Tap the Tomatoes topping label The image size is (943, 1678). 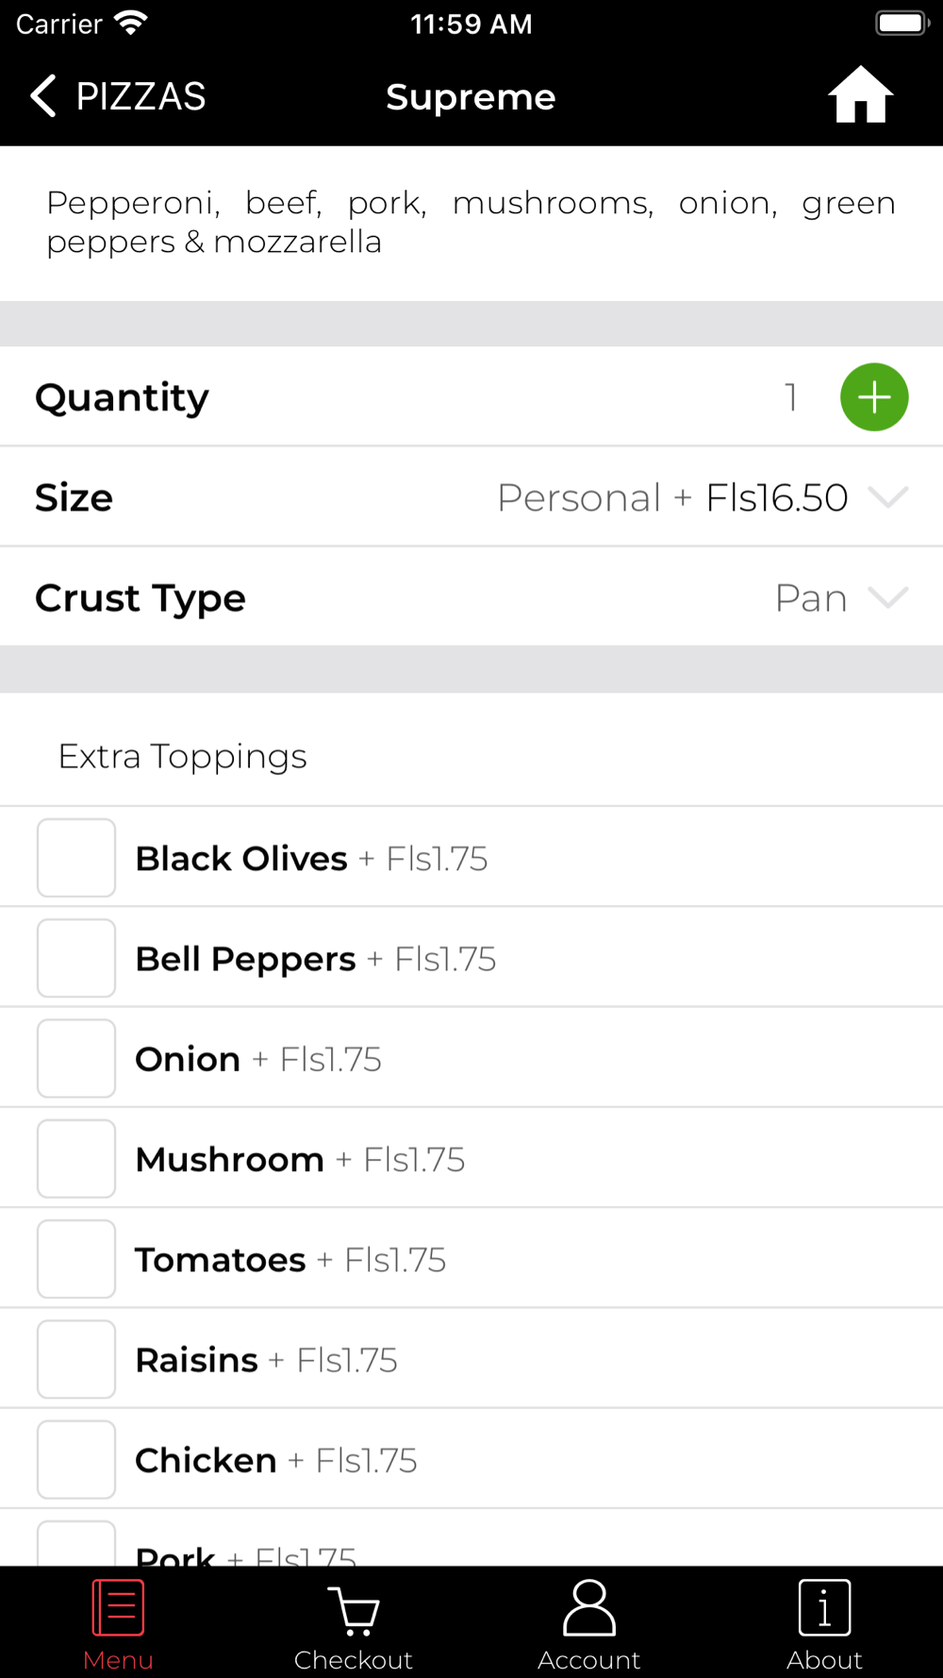221,1260
